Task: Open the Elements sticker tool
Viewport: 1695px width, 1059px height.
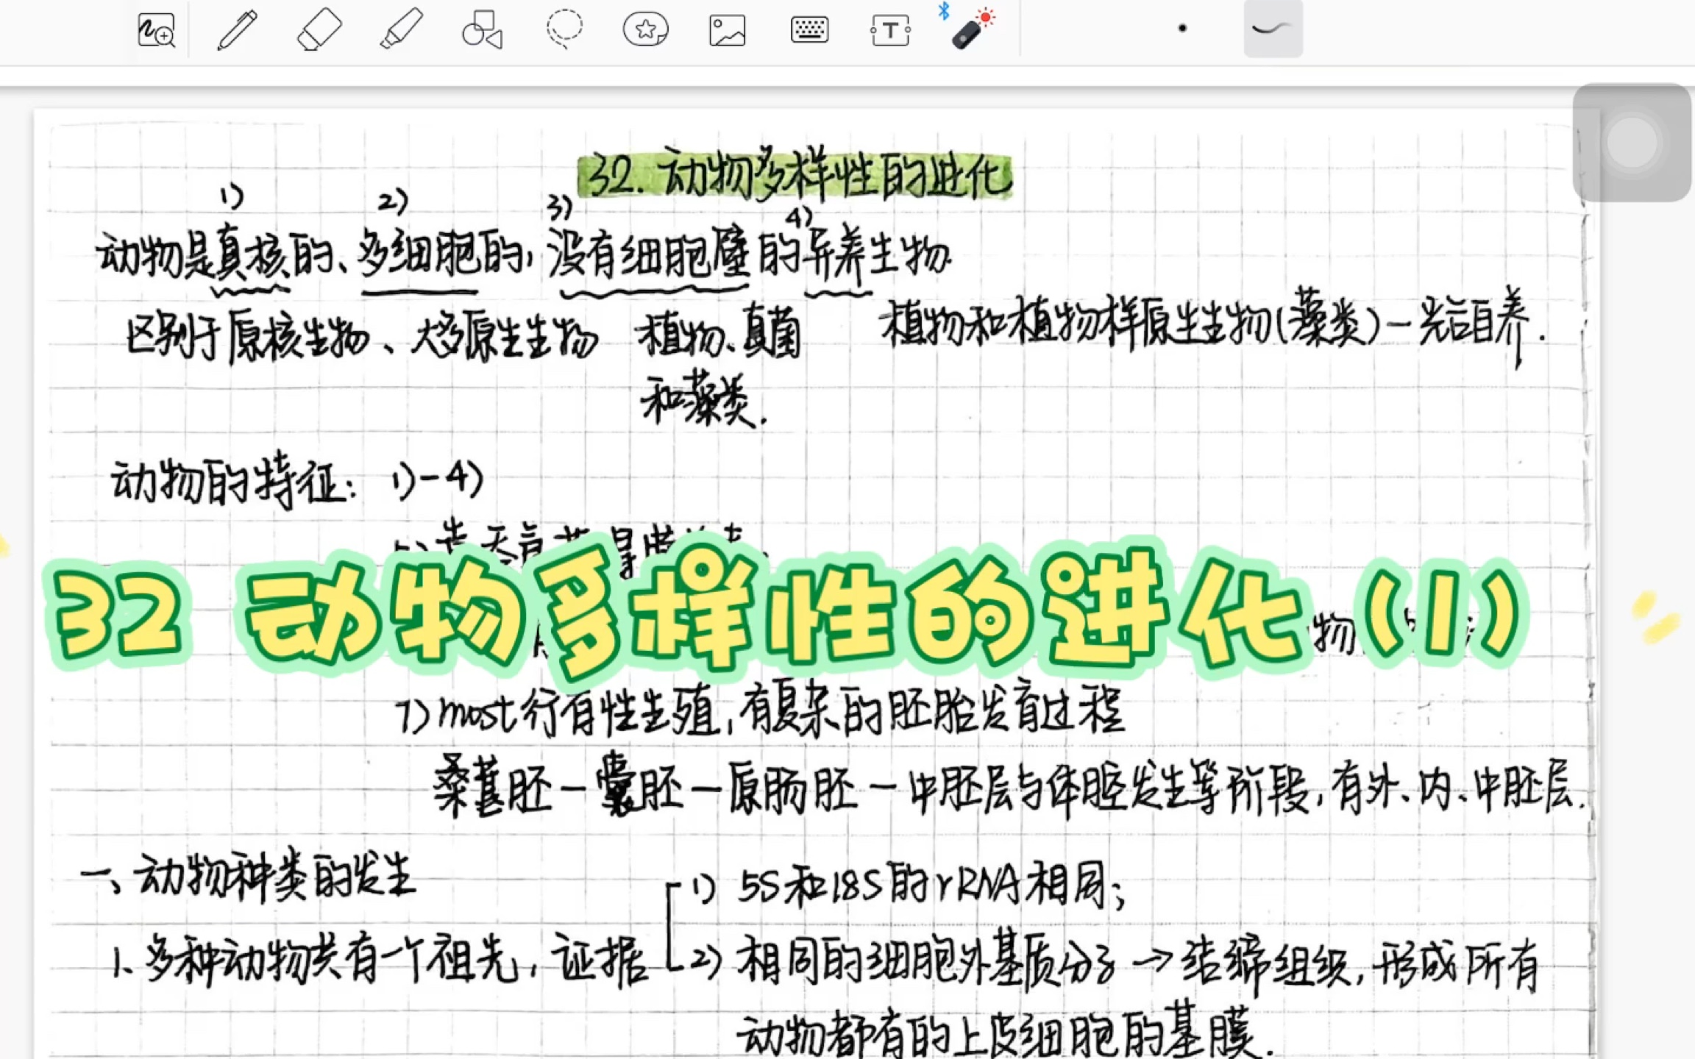Action: (x=645, y=30)
